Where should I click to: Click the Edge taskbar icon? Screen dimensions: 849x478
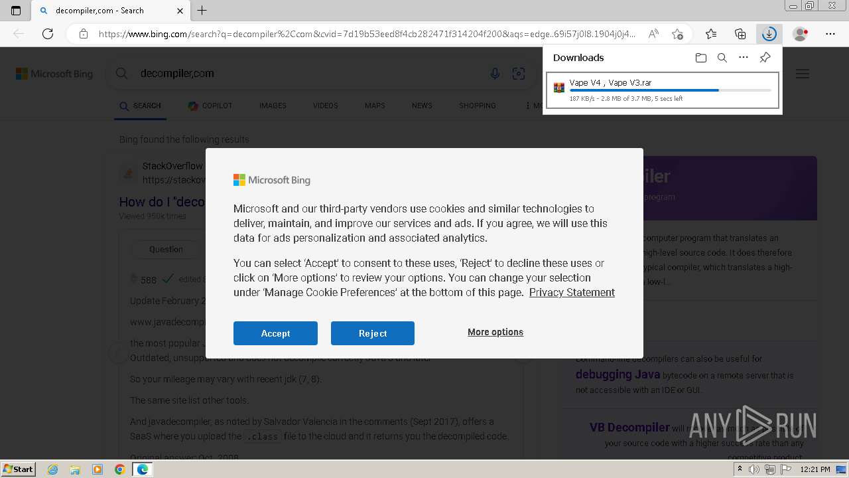click(143, 469)
